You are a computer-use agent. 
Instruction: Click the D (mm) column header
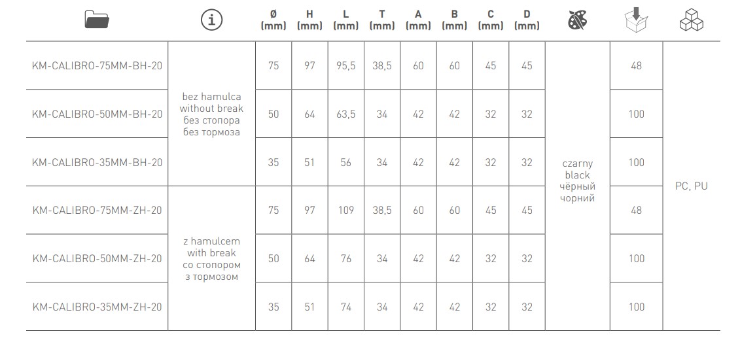527,20
